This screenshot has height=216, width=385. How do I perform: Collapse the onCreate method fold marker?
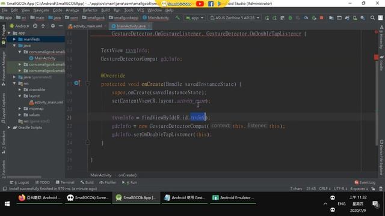(x=88, y=84)
